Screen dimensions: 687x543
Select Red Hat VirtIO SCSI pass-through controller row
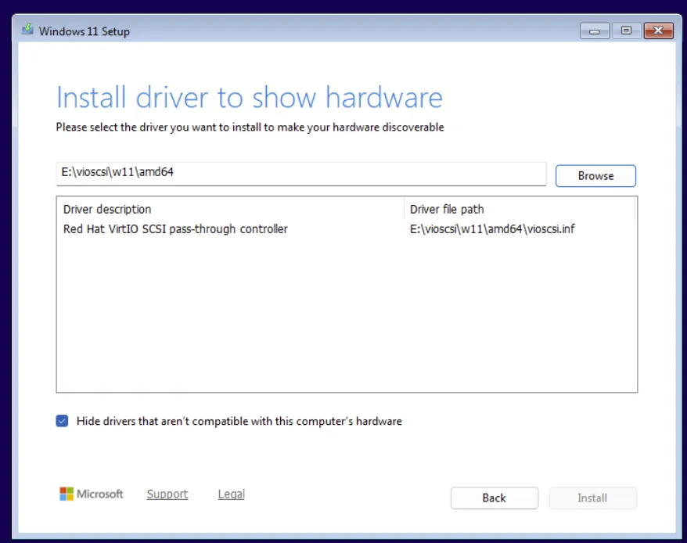tap(346, 228)
